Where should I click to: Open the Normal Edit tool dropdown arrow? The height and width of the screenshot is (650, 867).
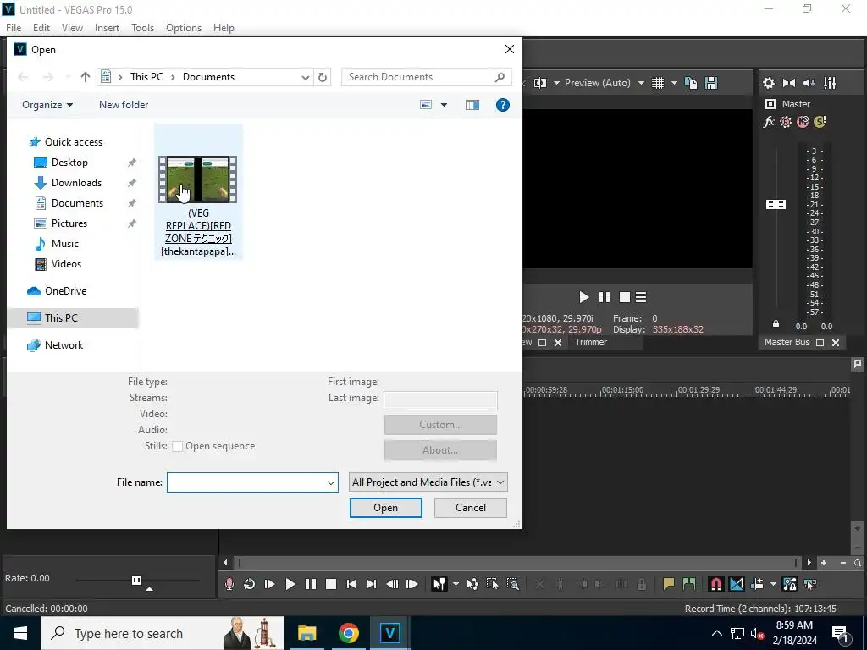(x=456, y=584)
